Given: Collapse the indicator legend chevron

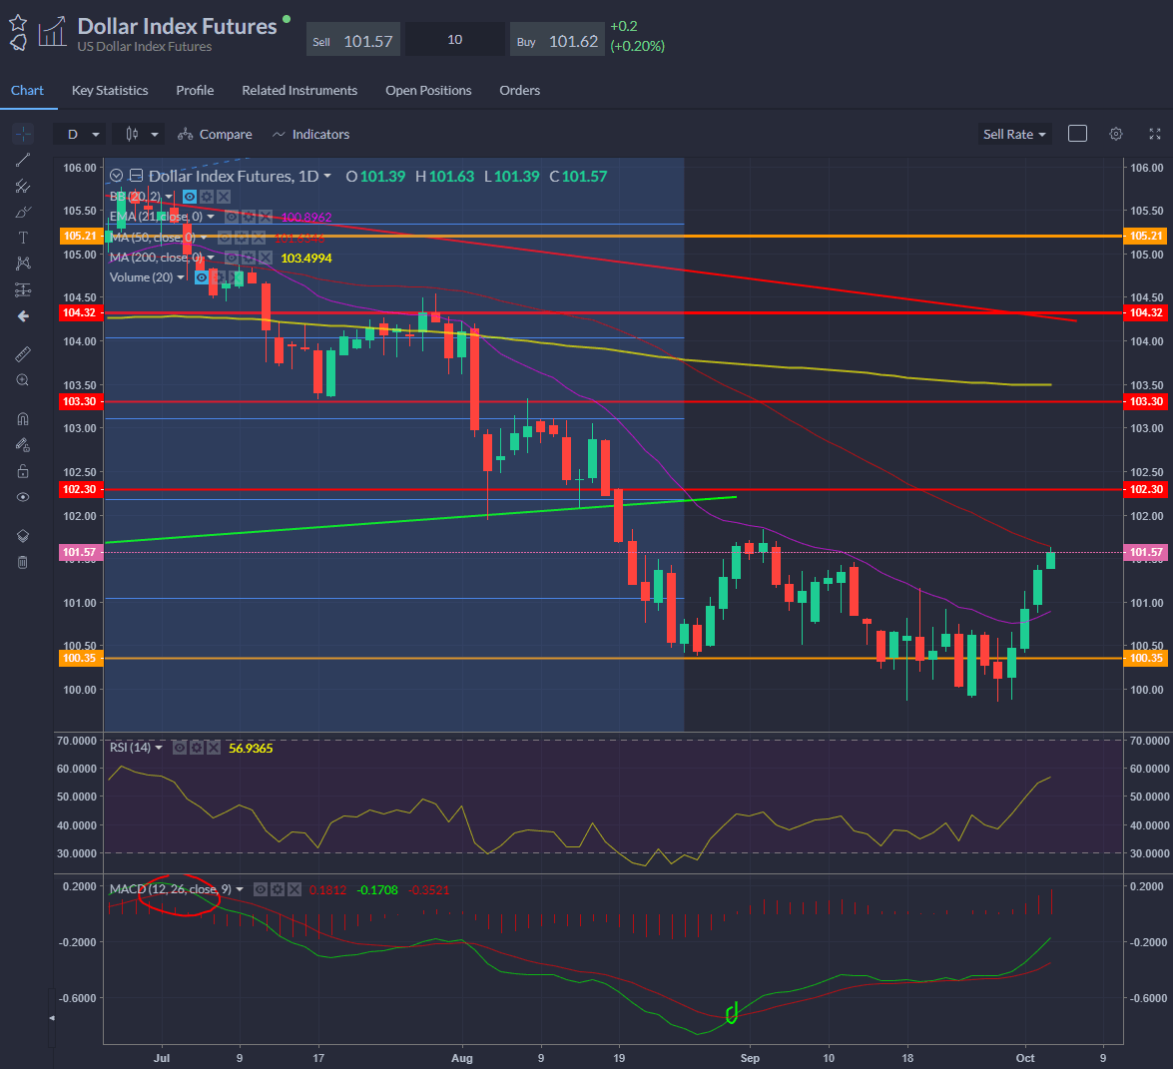Looking at the screenshot, I should (116, 176).
